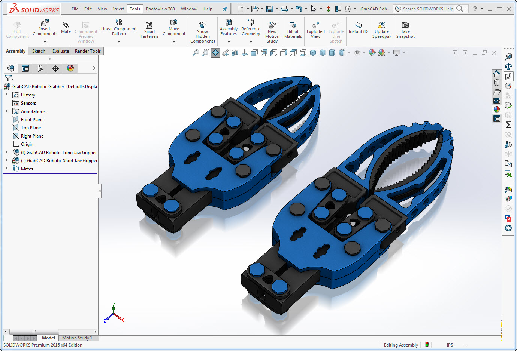Click the Zoom to Fit magnifier icon
Viewport: 517px width, 351px height.
click(x=196, y=53)
